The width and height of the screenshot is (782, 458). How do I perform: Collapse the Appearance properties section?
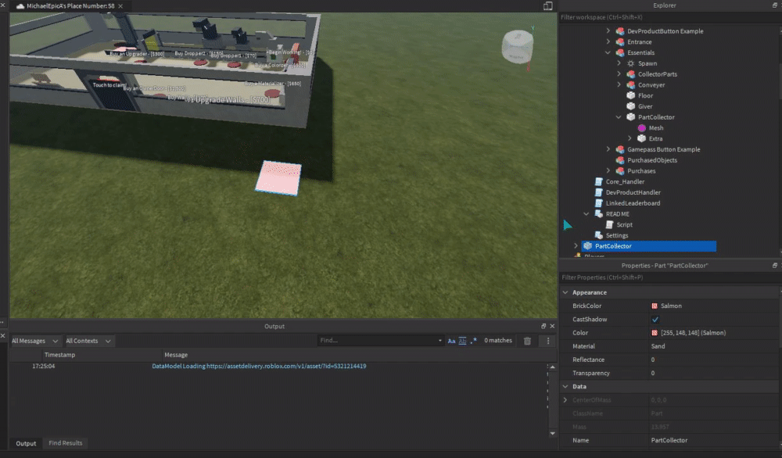click(565, 292)
